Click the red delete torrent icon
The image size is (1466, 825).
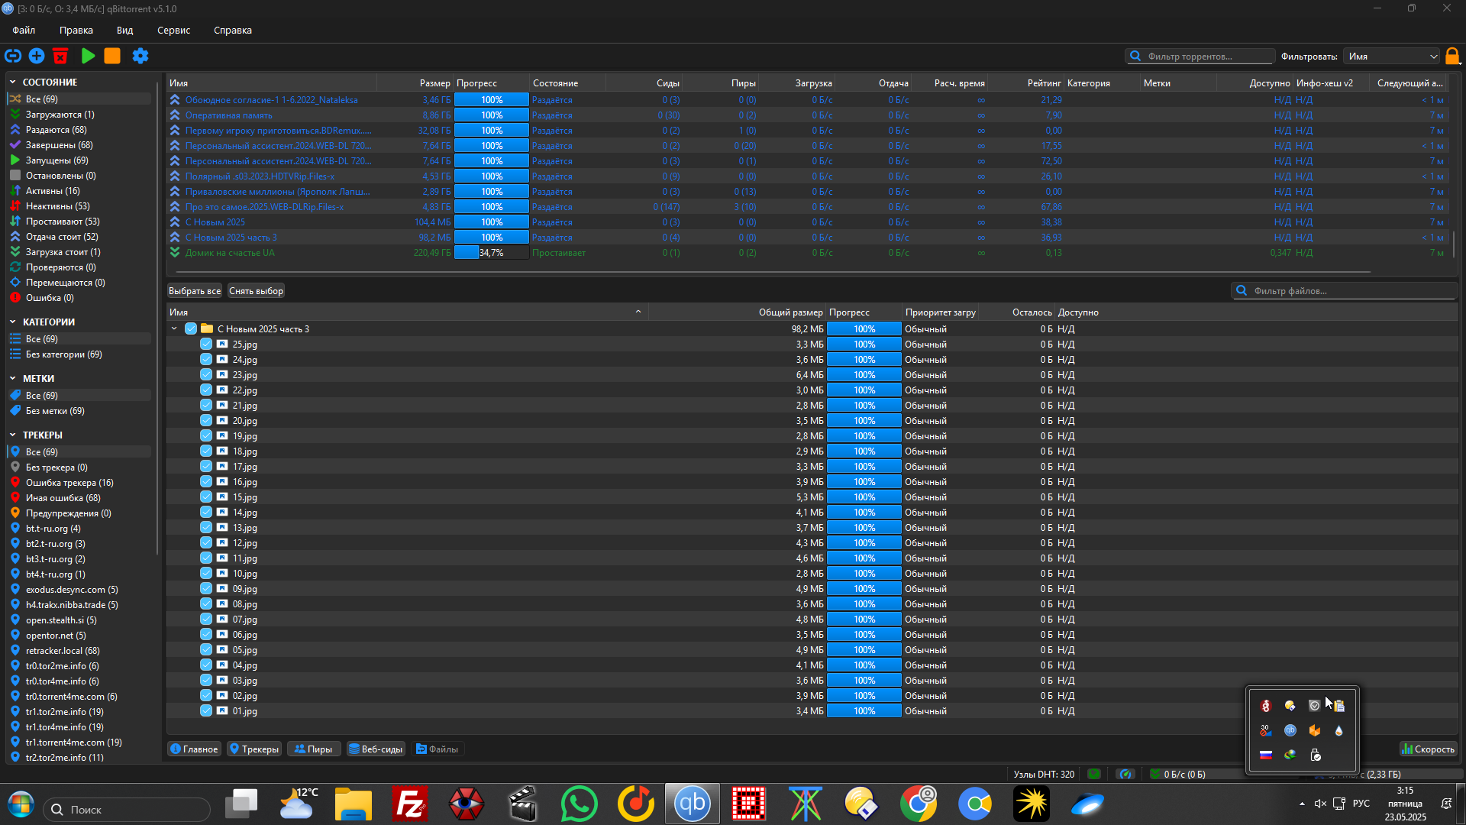click(60, 56)
